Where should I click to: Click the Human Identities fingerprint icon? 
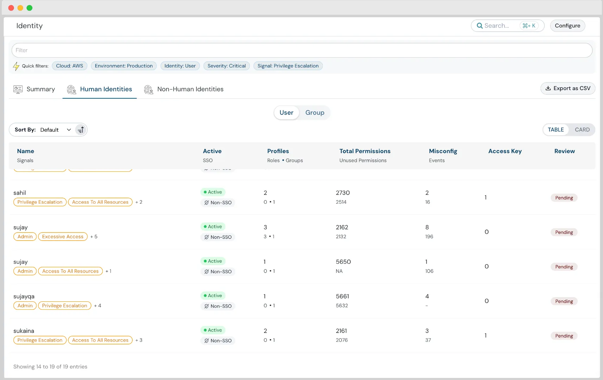point(71,90)
